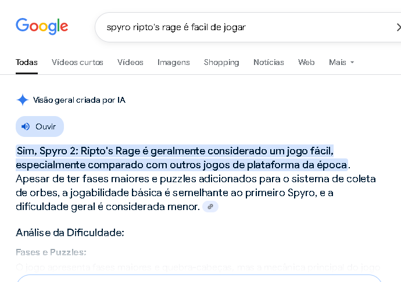401x282 pixels.
Task: Click the speaker icon in Ouvir button
Action: pos(26,126)
